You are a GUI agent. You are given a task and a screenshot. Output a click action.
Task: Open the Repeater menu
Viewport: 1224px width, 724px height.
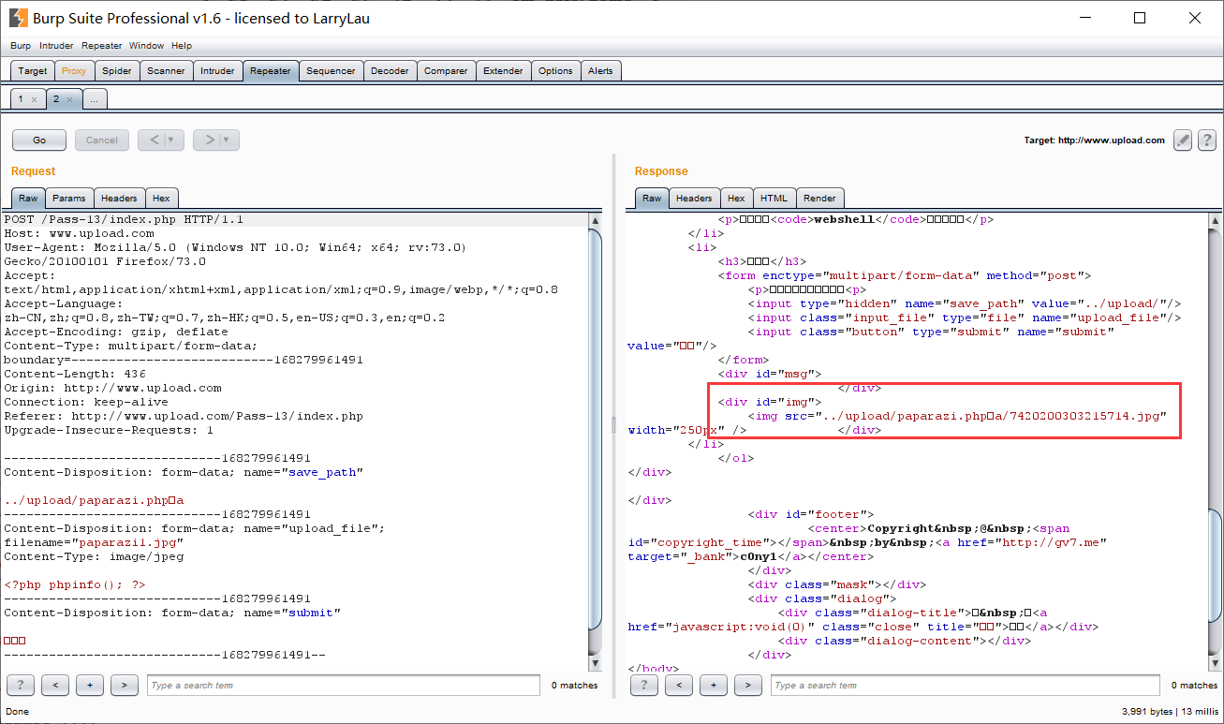[x=102, y=45]
